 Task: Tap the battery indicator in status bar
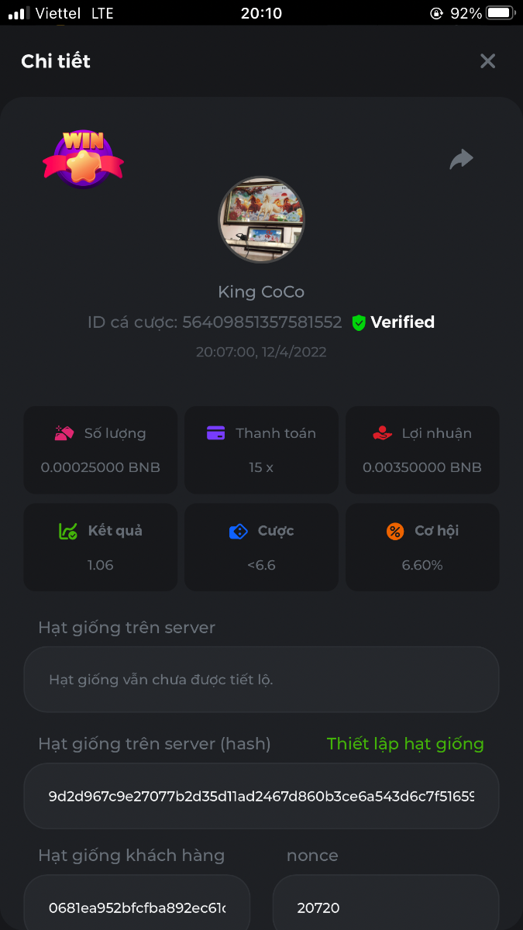pyautogui.click(x=501, y=13)
